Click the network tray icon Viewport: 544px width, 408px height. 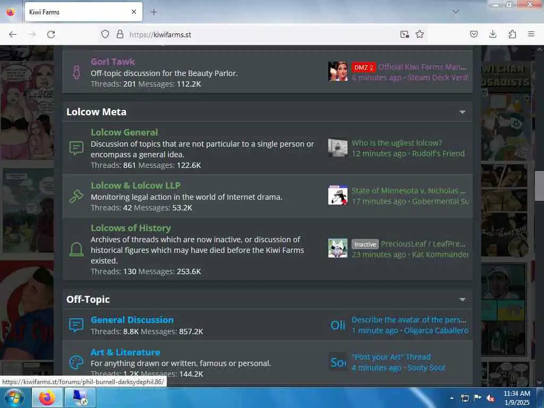click(x=464, y=398)
